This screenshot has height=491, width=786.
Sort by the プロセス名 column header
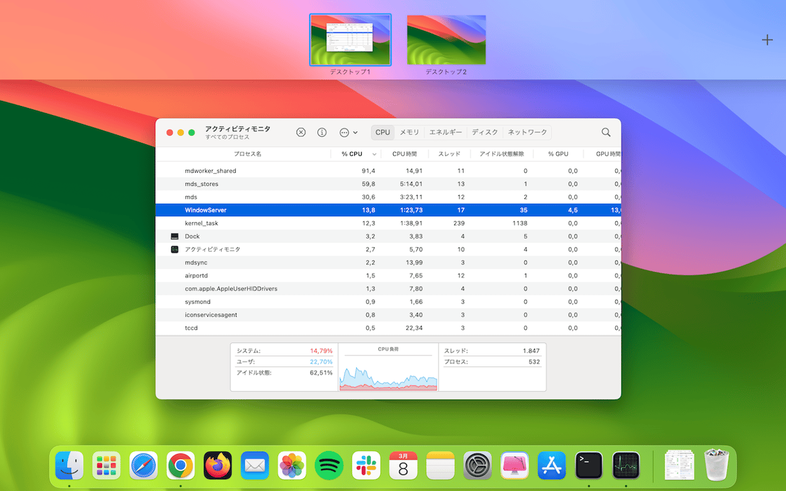coord(248,154)
